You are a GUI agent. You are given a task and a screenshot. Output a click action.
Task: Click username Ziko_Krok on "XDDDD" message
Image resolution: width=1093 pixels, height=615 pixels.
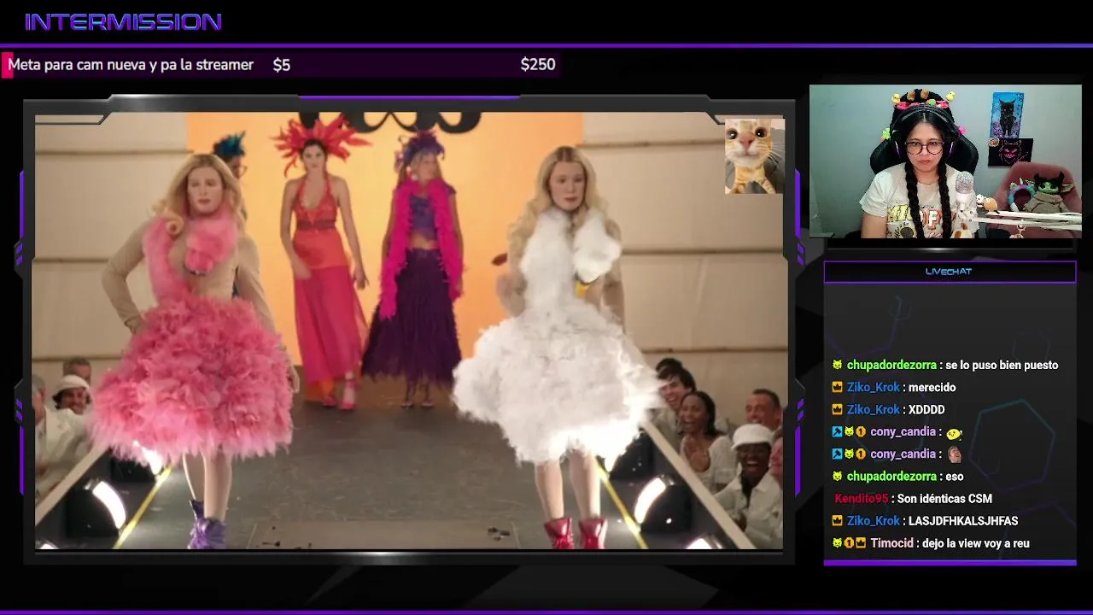point(874,410)
